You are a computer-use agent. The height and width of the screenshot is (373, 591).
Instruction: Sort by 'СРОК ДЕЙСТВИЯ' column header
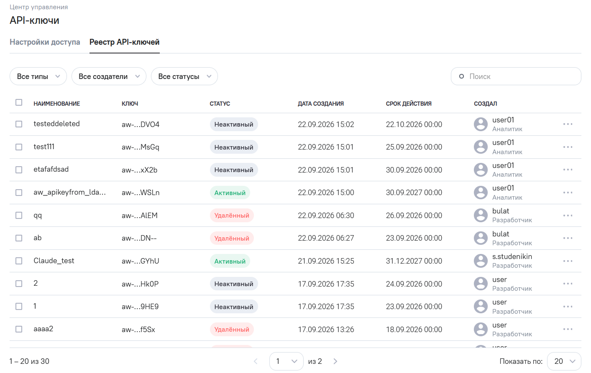coord(409,104)
